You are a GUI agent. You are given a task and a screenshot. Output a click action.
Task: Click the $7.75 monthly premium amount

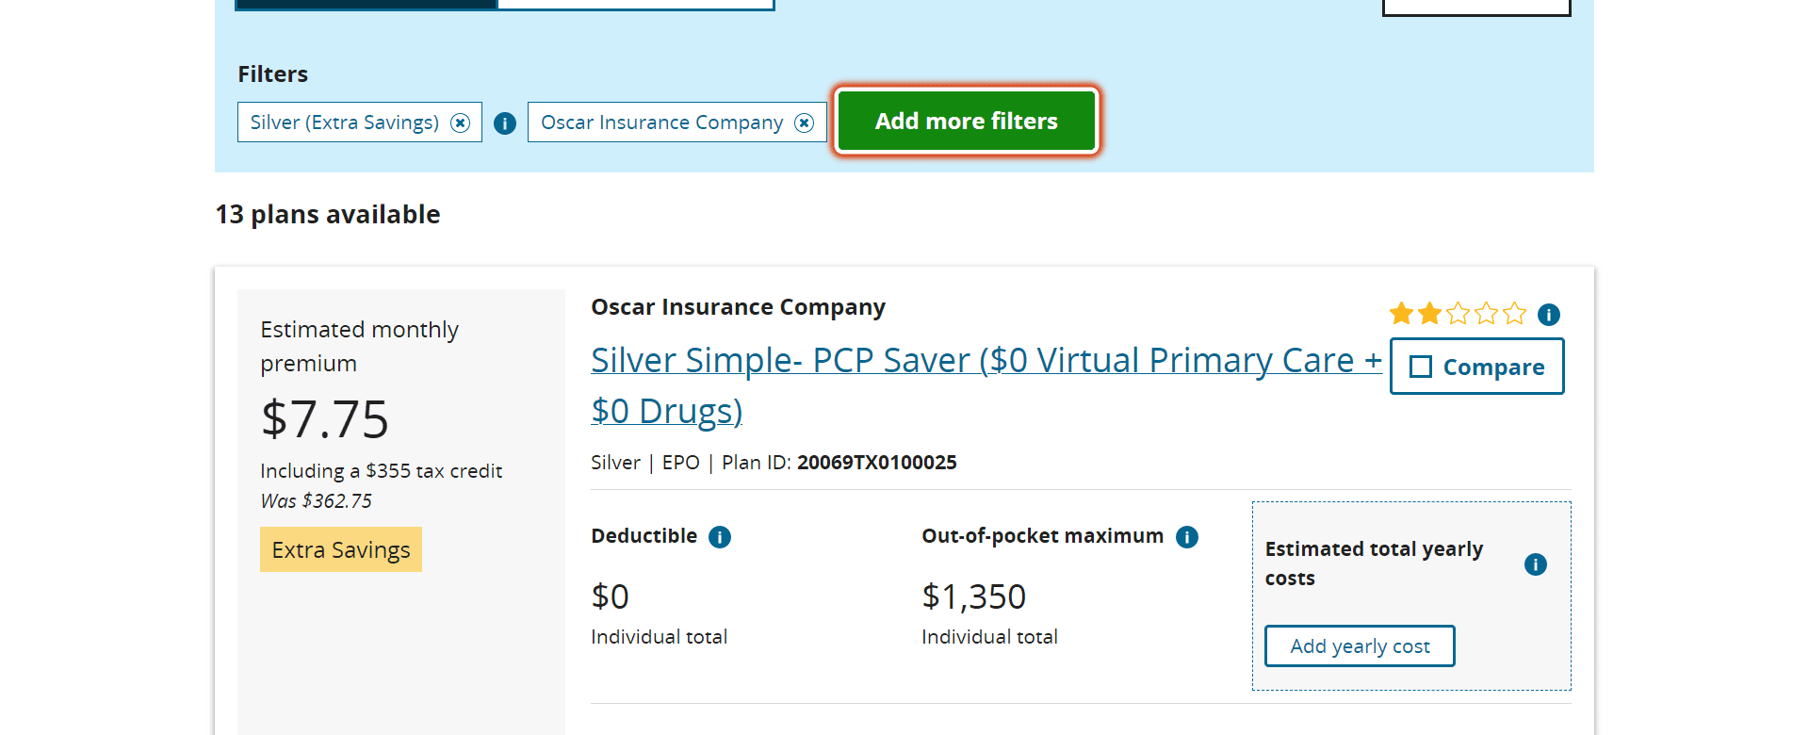point(325,419)
